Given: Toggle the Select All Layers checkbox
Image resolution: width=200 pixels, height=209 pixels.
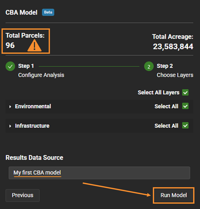Looking at the screenshot, I should [185, 92].
